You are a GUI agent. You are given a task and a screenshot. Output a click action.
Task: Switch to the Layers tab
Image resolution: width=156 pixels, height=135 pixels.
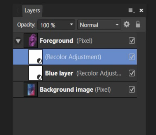32,11
